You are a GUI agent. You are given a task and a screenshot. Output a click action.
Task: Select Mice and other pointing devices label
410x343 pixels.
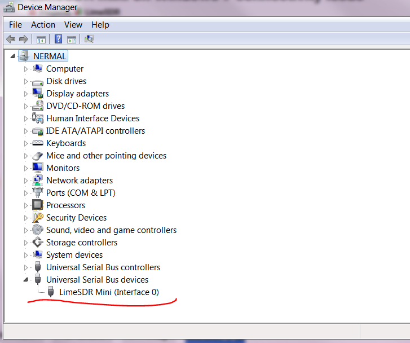coord(107,156)
